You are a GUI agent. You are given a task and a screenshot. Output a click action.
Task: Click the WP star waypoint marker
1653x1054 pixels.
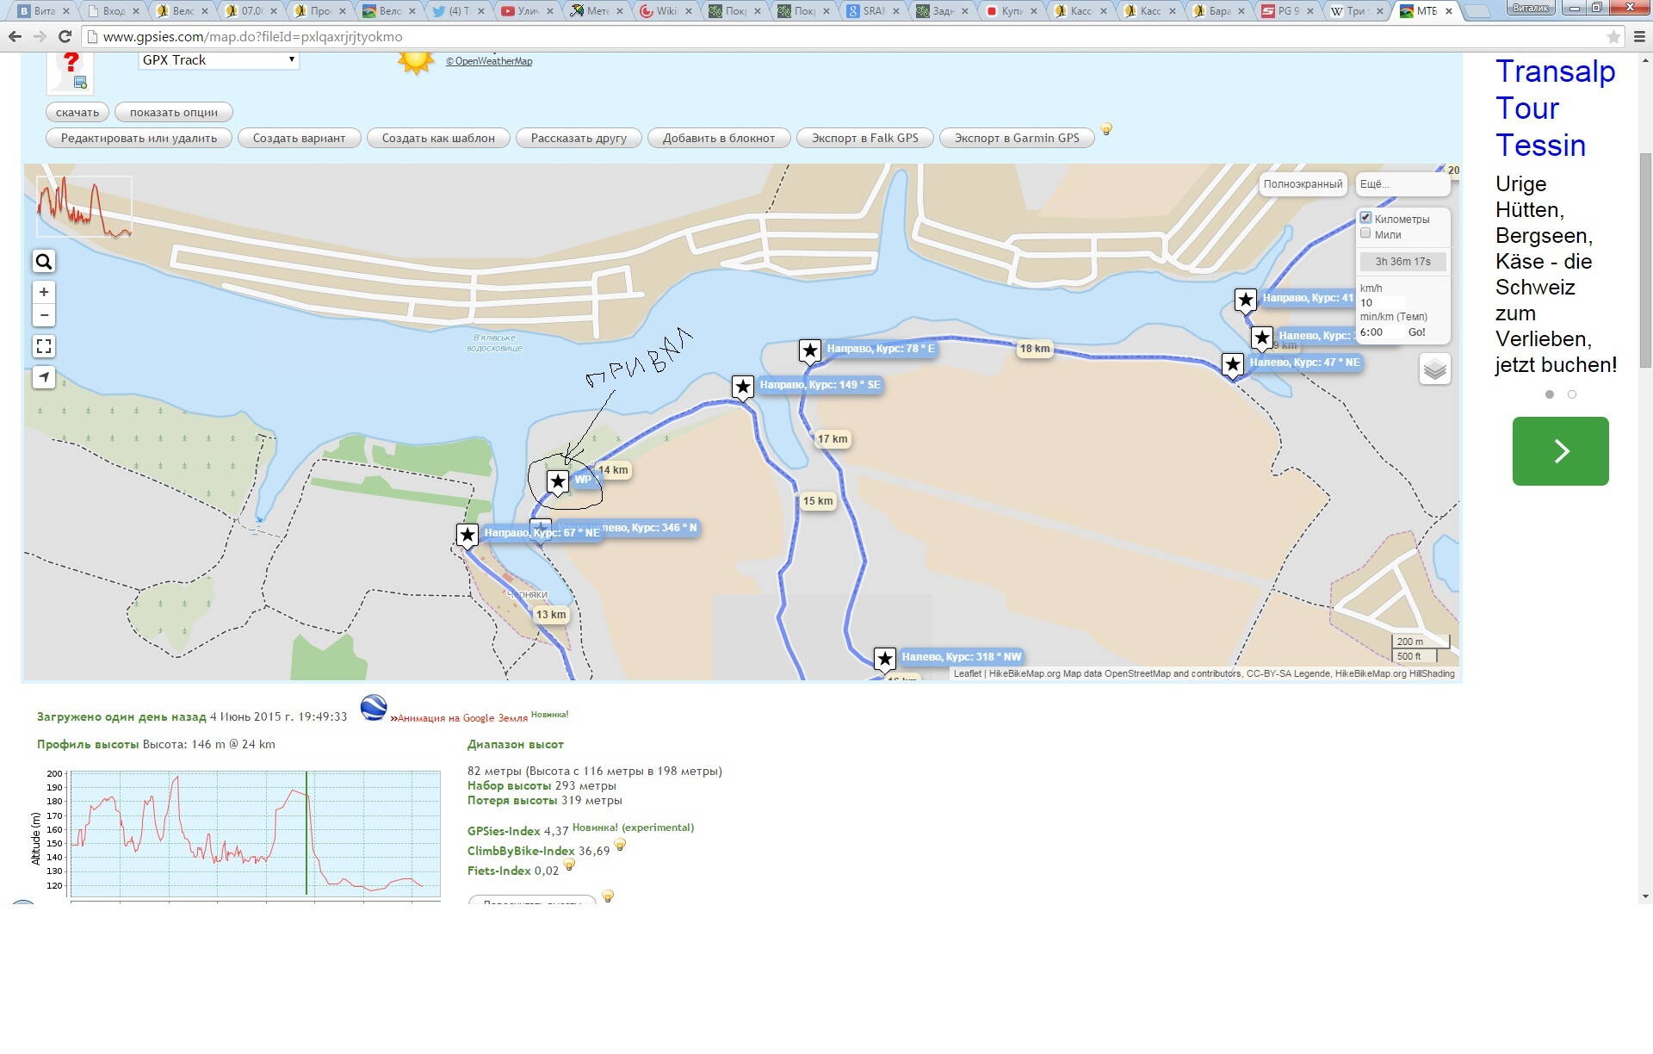(558, 481)
